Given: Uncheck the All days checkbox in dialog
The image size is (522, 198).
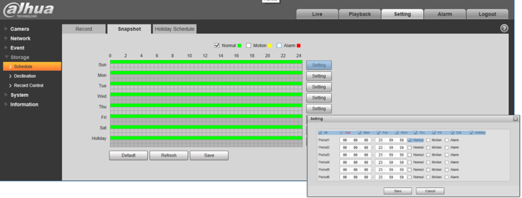Looking at the screenshot, I should pyautogui.click(x=320, y=133).
